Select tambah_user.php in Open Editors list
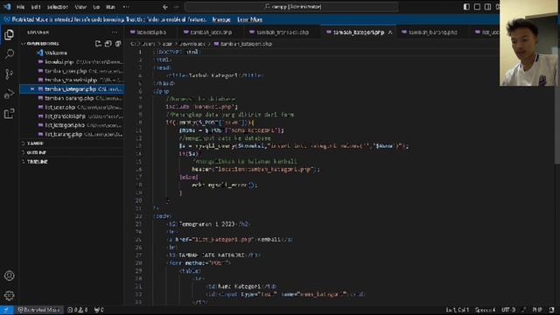The height and width of the screenshot is (315, 560). click(72, 71)
